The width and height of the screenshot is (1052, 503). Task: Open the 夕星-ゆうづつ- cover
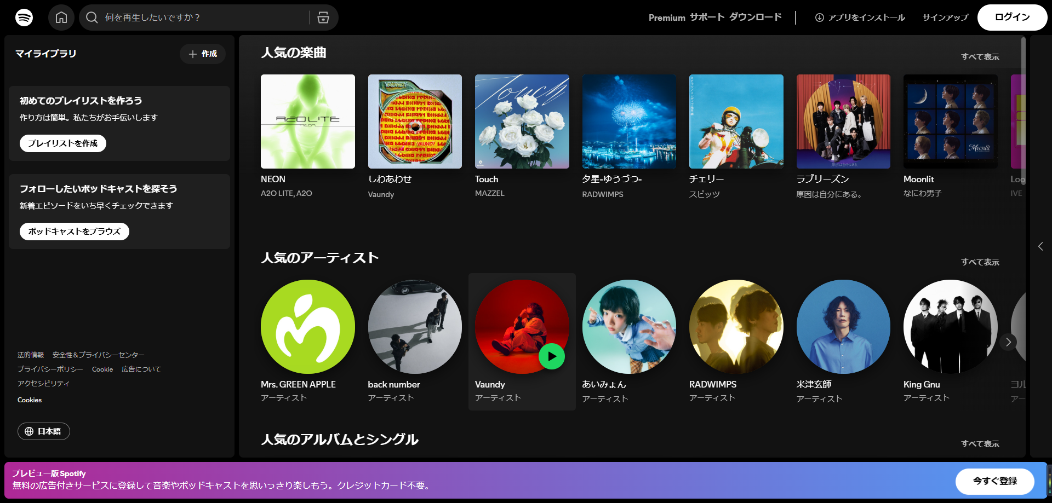(629, 122)
